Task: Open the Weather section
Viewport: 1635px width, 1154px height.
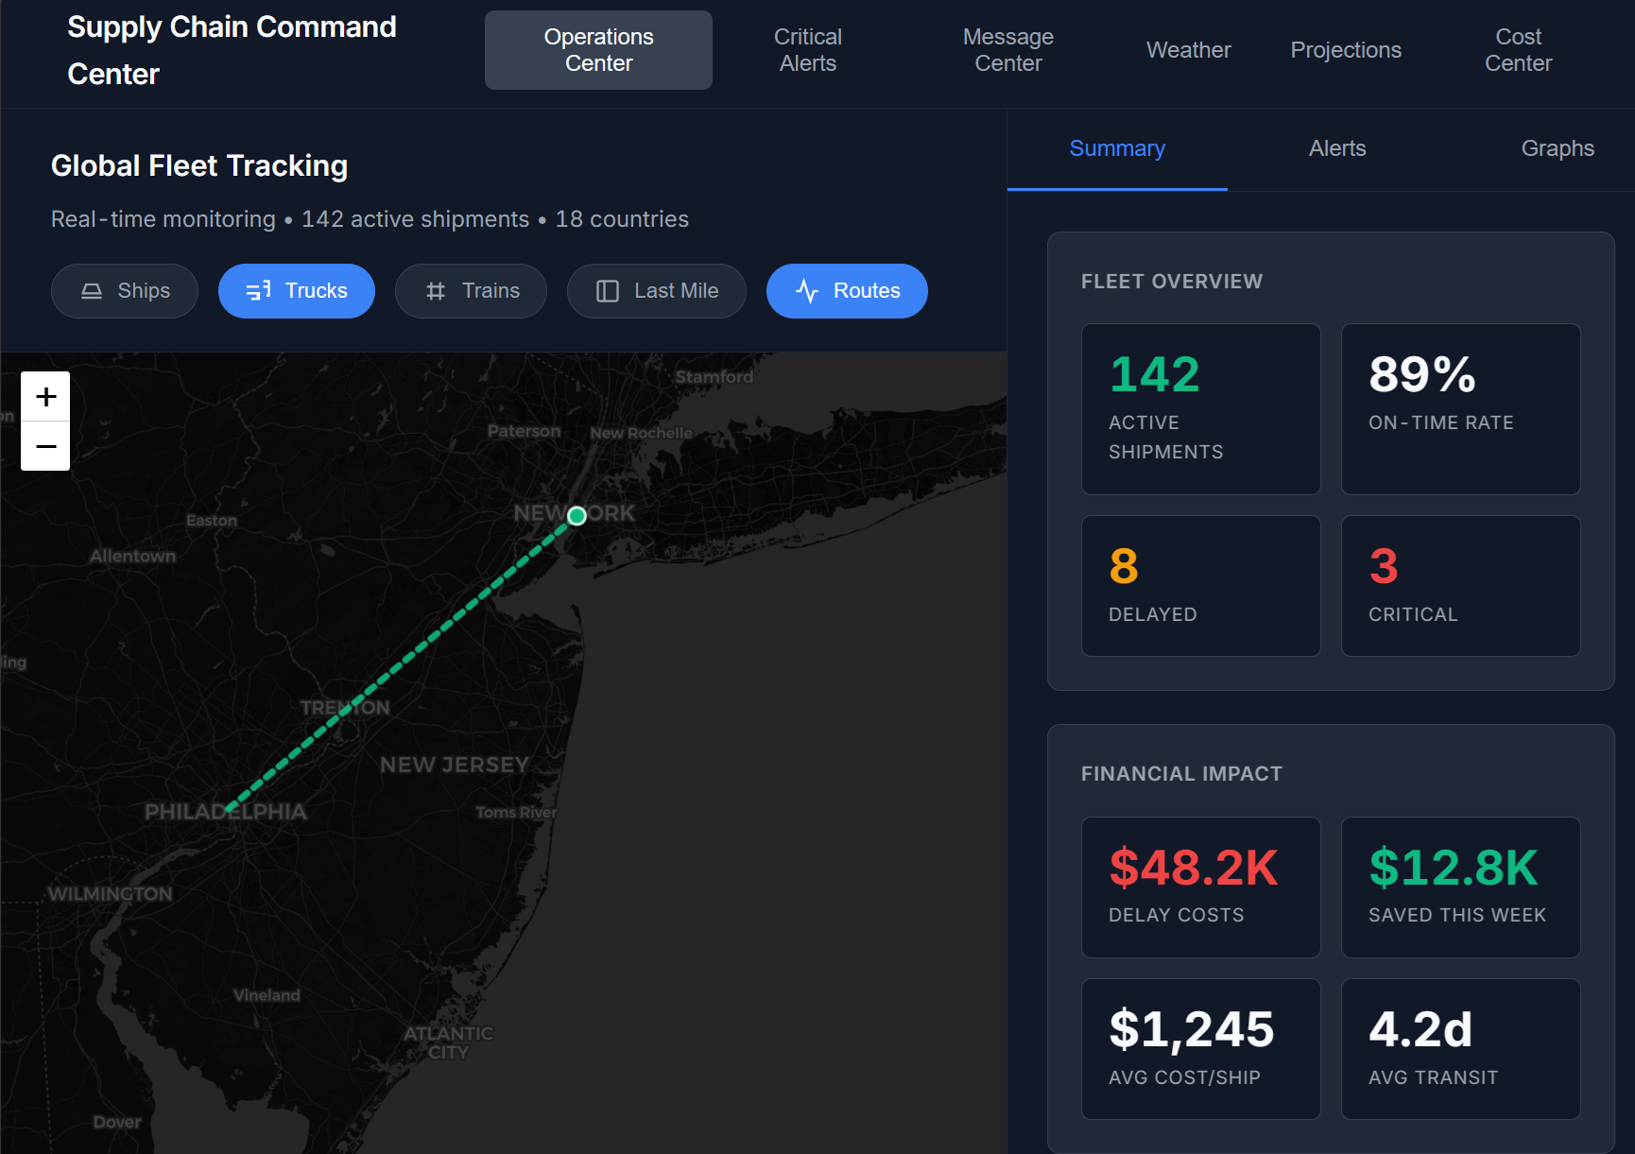Action: point(1188,50)
